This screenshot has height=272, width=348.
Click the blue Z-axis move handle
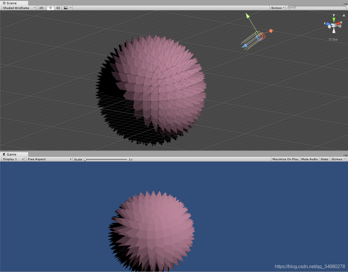(245, 45)
